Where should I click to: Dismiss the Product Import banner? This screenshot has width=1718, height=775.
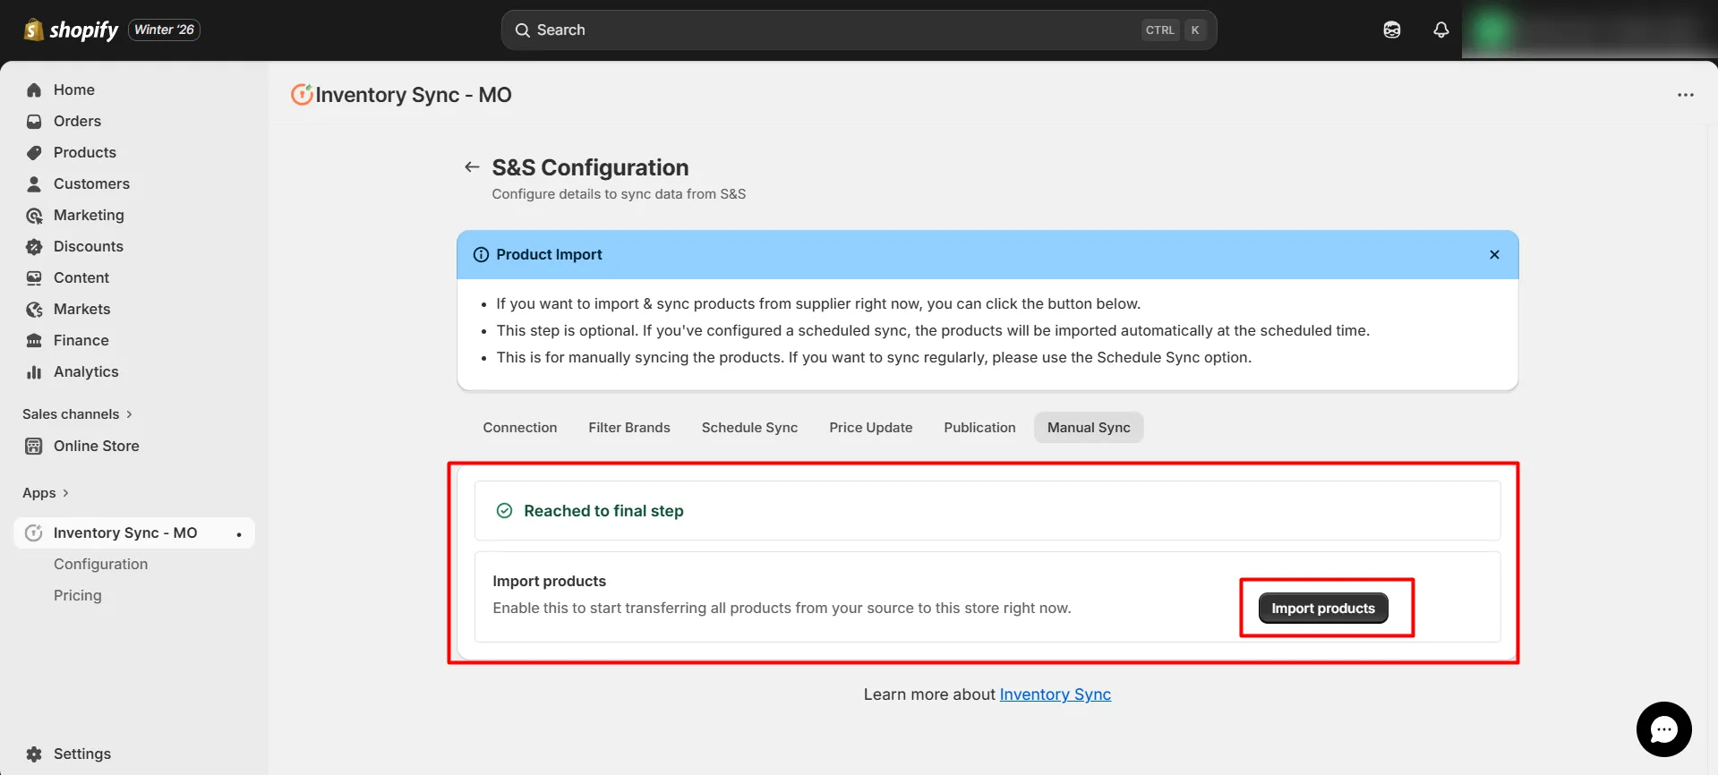(1494, 254)
